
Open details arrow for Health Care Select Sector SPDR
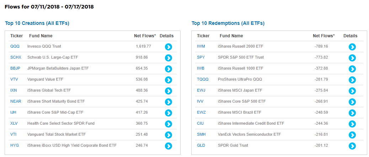168,124
